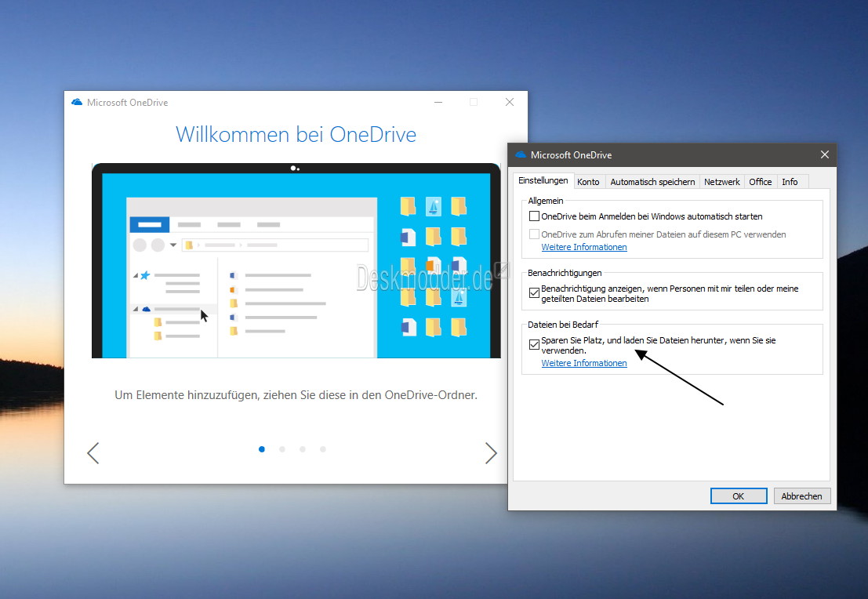Open Weitere Informationen link under Dateien bei Bedarf

[584, 363]
